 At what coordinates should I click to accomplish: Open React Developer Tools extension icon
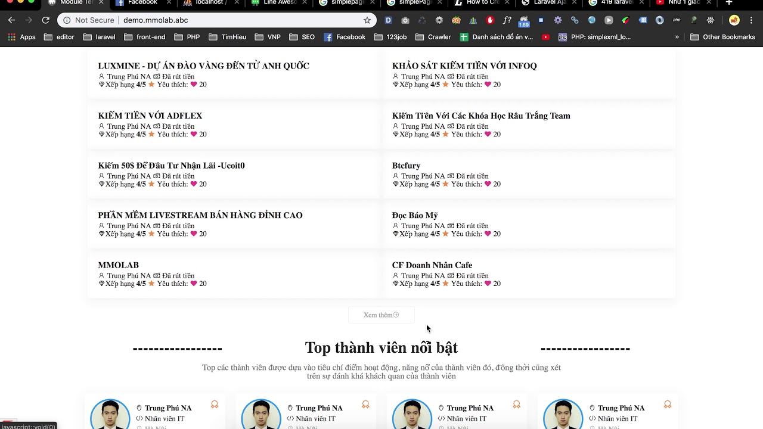[711, 20]
